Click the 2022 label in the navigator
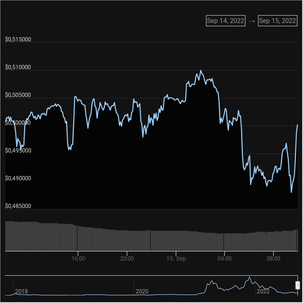 pos(263,291)
